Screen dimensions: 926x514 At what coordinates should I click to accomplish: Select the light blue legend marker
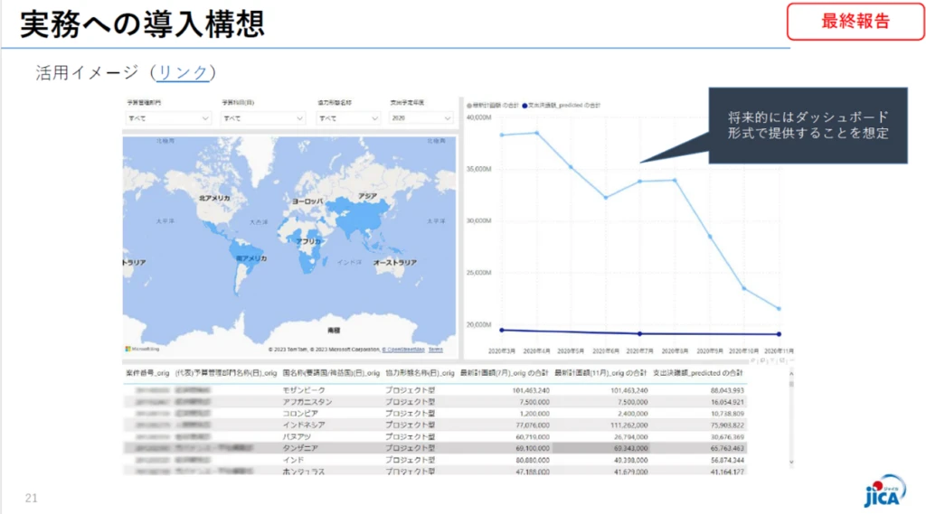(468, 106)
